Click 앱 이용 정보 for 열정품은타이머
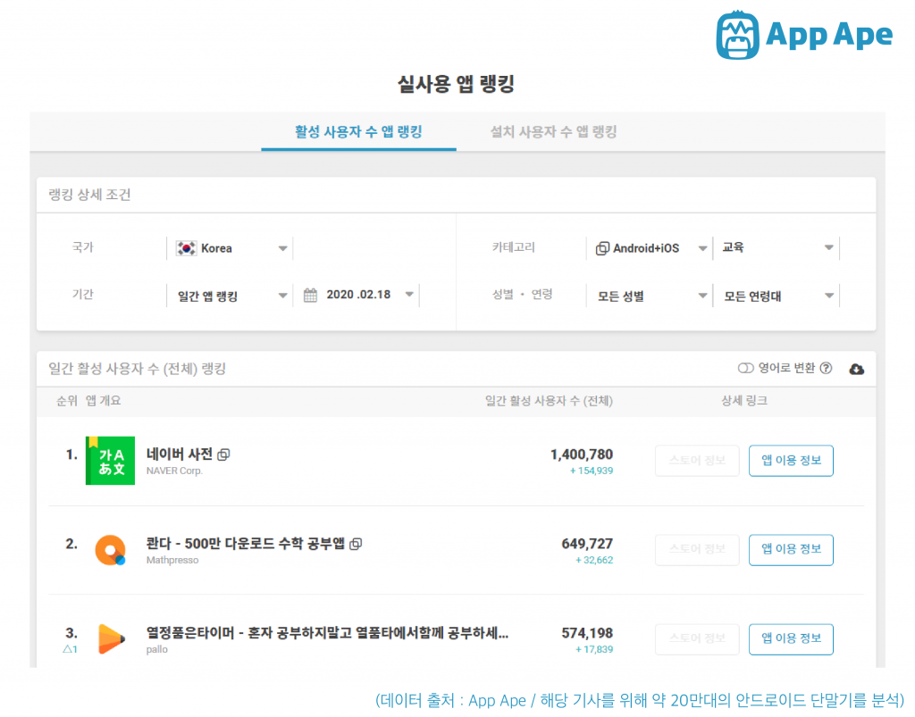The width and height of the screenshot is (915, 717). tap(791, 639)
